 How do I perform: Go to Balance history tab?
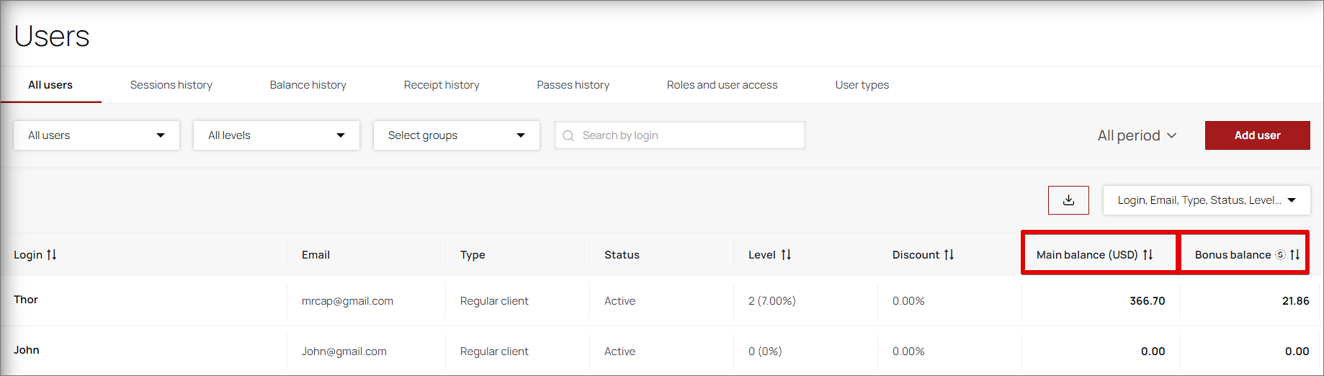coord(308,85)
